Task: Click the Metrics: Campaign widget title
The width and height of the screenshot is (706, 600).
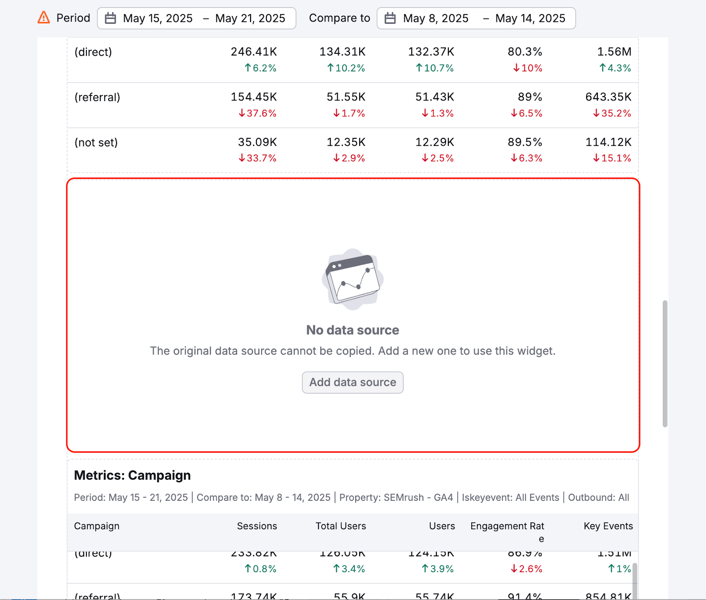Action: coord(132,475)
